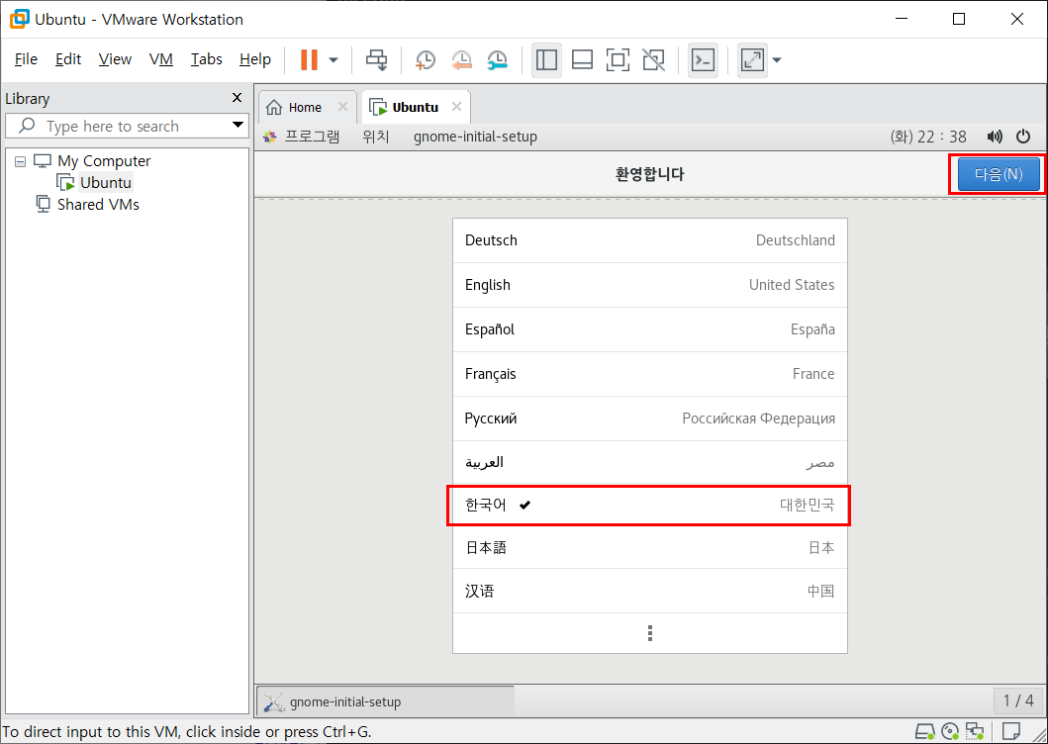Viewport: 1048px width, 744px height.
Task: Open the power options dropdown beside Pause
Action: [x=333, y=60]
